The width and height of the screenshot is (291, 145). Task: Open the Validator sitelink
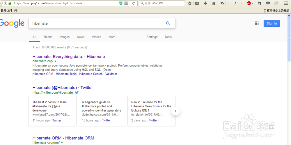[111, 74]
